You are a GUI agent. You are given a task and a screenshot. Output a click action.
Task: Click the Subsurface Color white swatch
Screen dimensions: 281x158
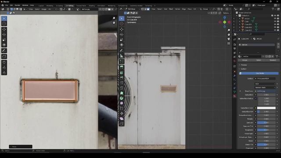[267, 108]
